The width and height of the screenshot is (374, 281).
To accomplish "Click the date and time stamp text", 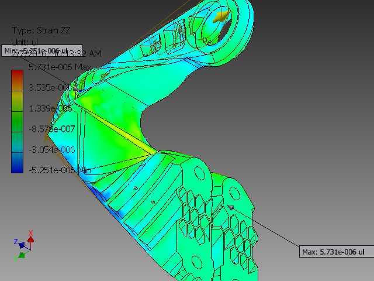I will [57, 53].
